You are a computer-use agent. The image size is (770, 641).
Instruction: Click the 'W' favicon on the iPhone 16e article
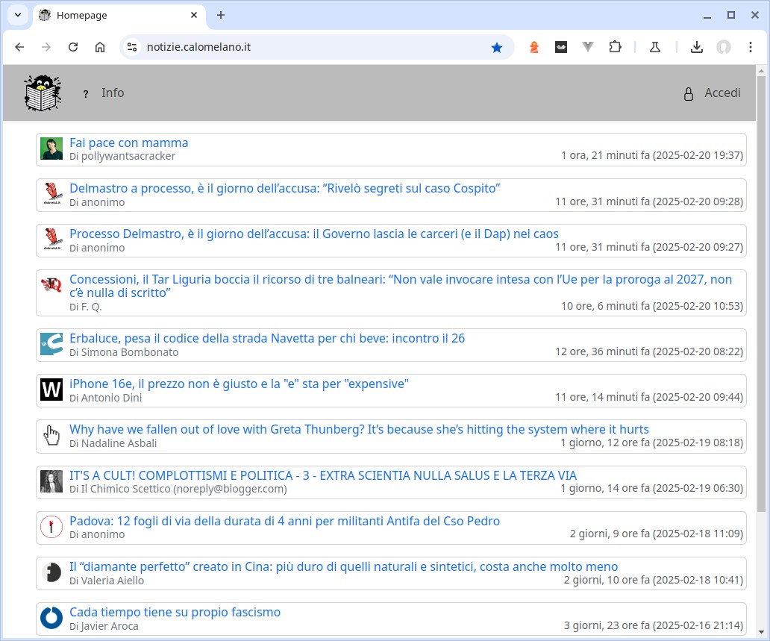pos(51,390)
